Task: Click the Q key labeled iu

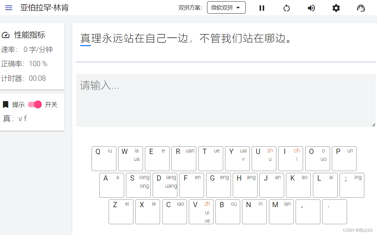Action: 104,159
